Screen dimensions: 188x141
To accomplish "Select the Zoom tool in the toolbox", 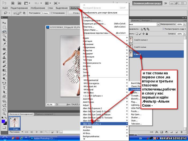I will click(x=4, y=114).
